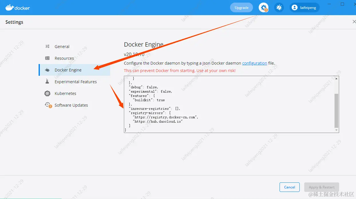Click the "debug": false line
The width and height of the screenshot is (356, 199).
pos(143,87)
